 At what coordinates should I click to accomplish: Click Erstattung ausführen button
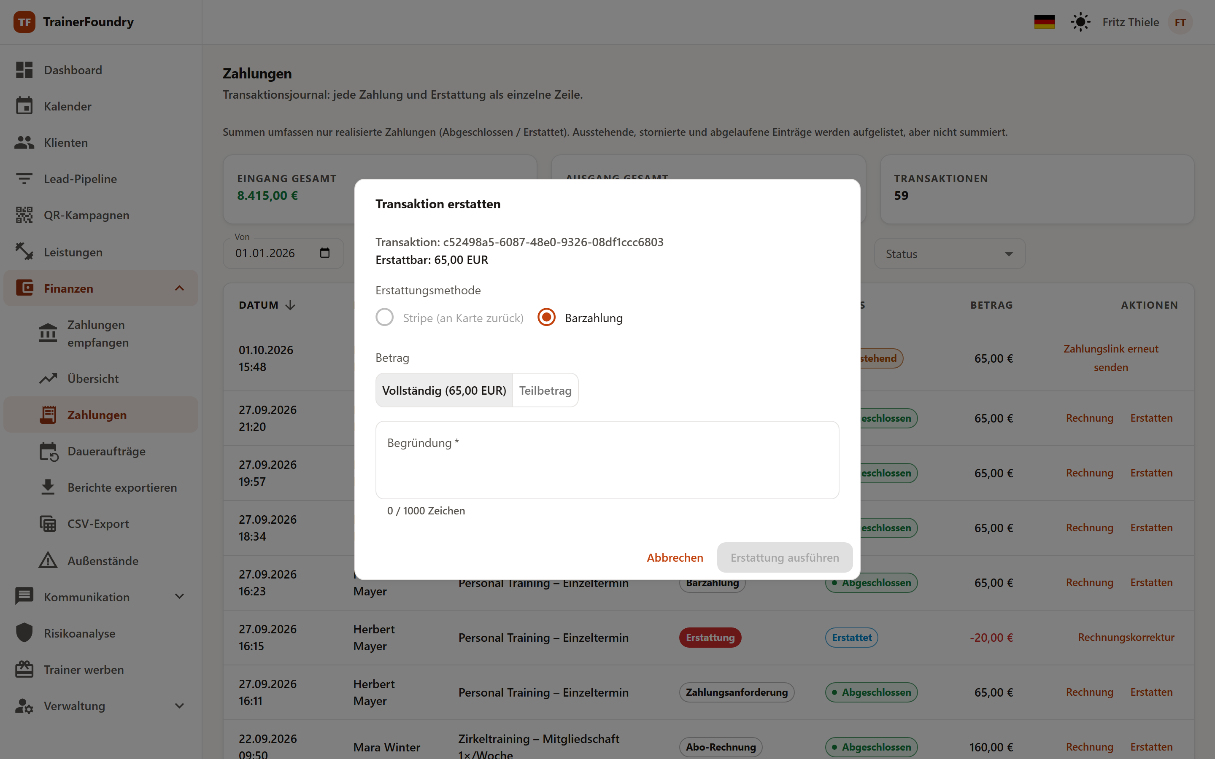point(784,557)
